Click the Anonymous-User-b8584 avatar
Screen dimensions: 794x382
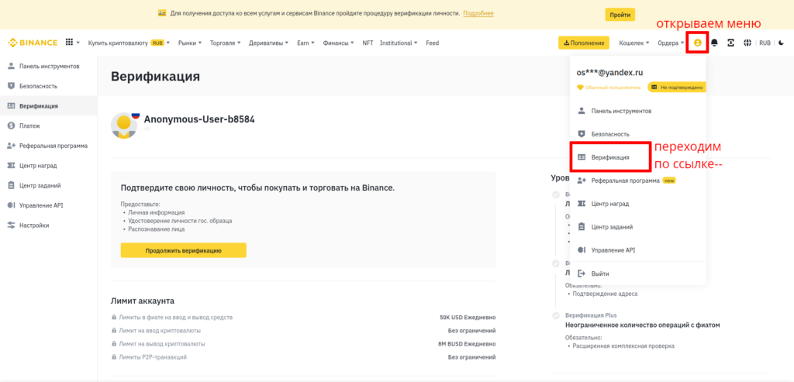[x=124, y=125]
